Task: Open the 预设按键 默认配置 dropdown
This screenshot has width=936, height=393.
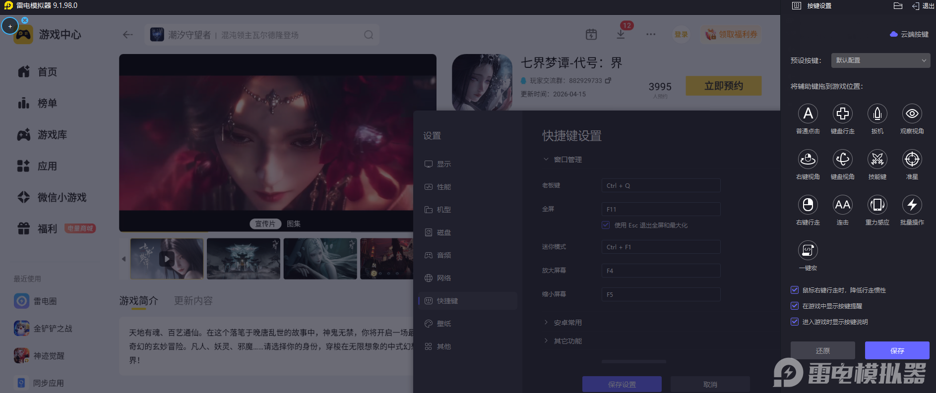Action: pos(881,60)
